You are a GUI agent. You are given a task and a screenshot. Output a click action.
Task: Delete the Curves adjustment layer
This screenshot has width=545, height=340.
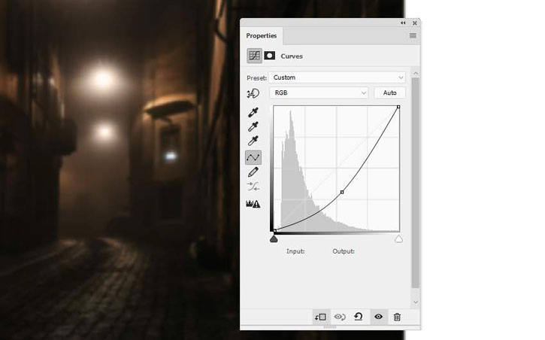397,317
